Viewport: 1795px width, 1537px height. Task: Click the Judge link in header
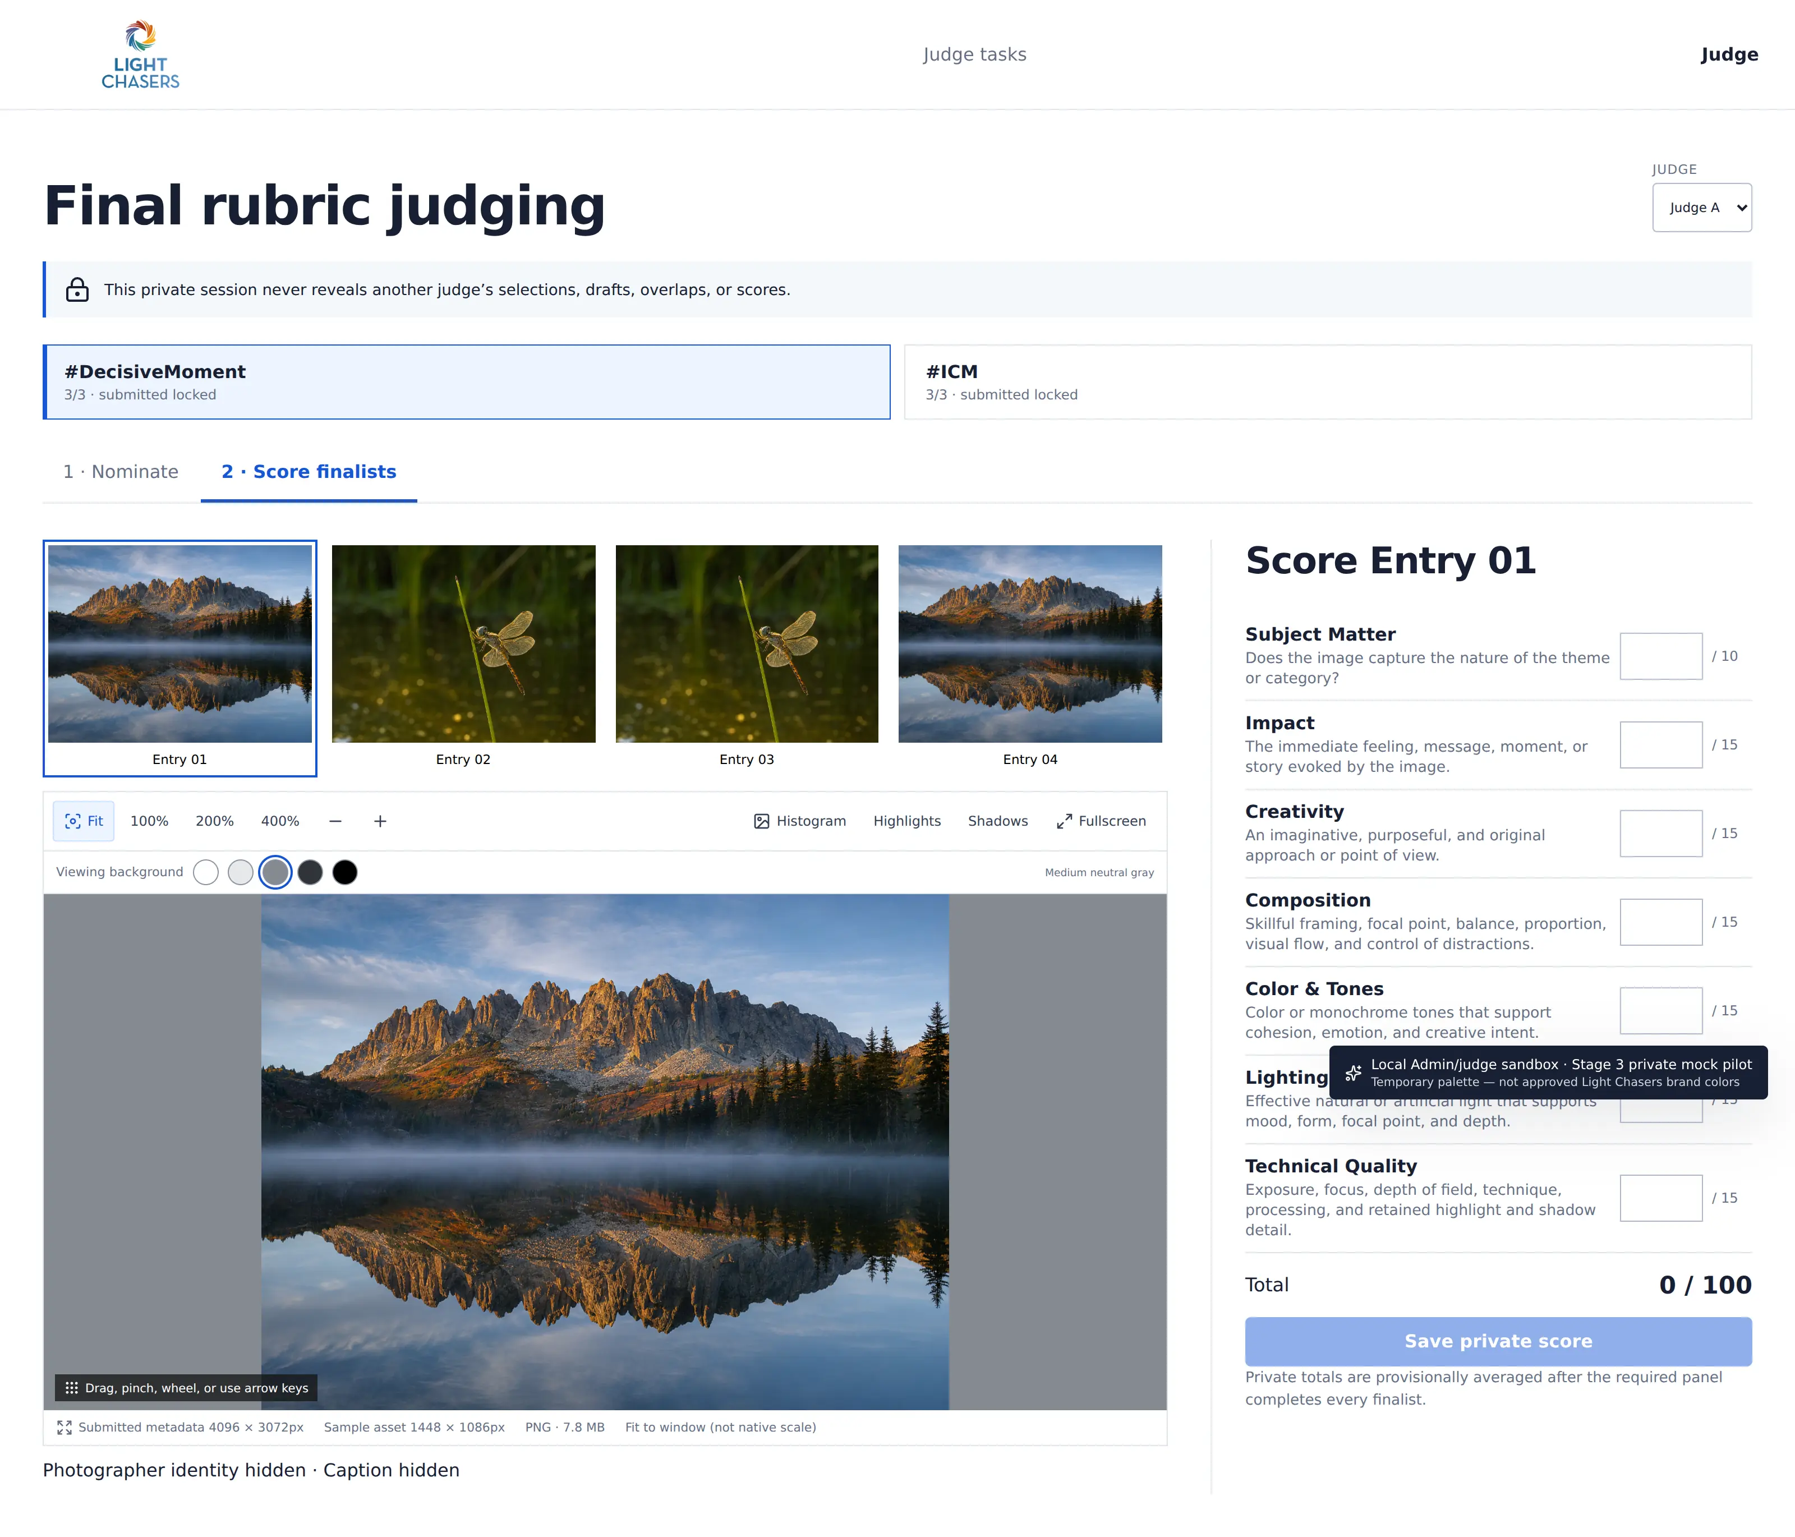click(1729, 54)
